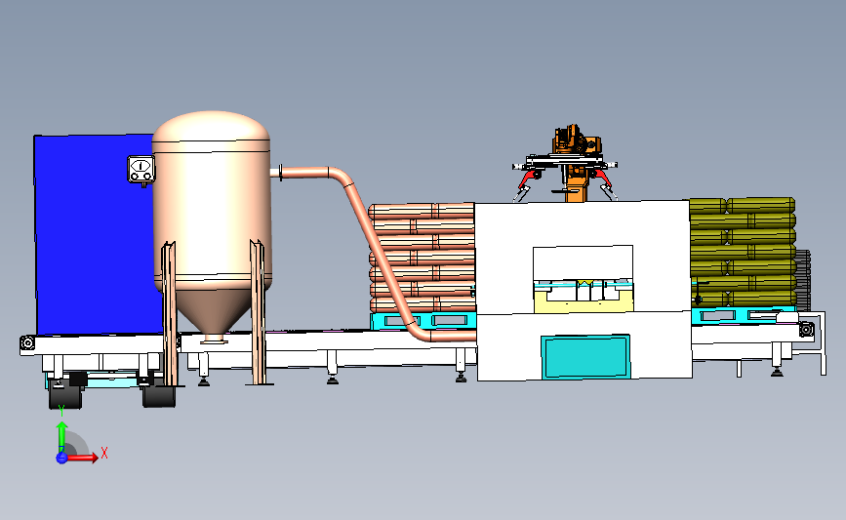
Task: Select the leftmost black wheel under the cabinet
Action: [x=65, y=395]
